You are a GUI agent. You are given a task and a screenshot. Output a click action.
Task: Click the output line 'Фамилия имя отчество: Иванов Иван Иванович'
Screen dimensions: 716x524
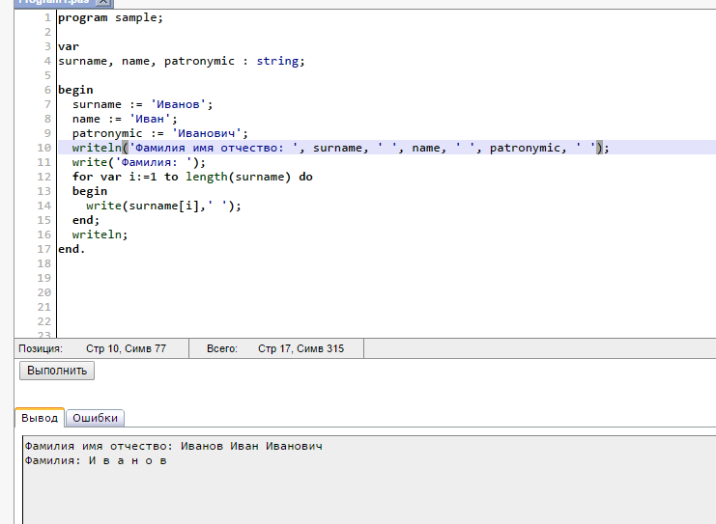173,447
